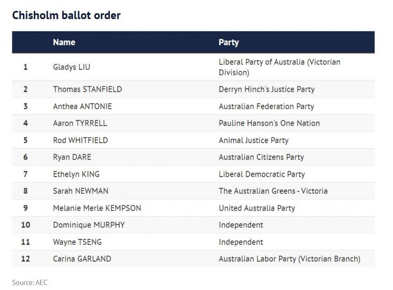
Task: Click Aaron TYRRELL name
Action: pyautogui.click(x=80, y=123)
